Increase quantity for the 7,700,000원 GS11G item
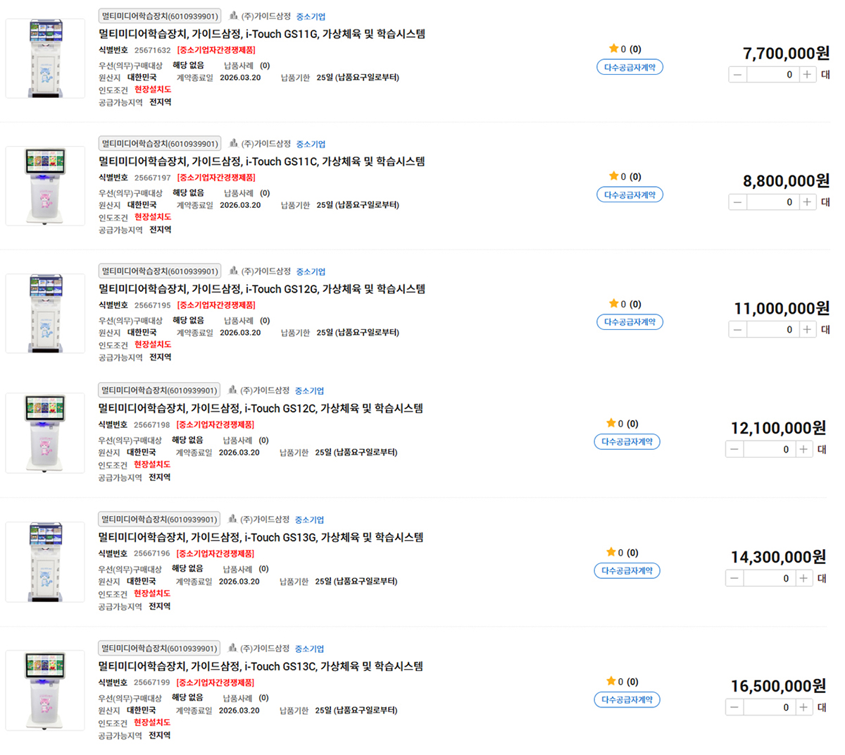The image size is (845, 755). 807,75
